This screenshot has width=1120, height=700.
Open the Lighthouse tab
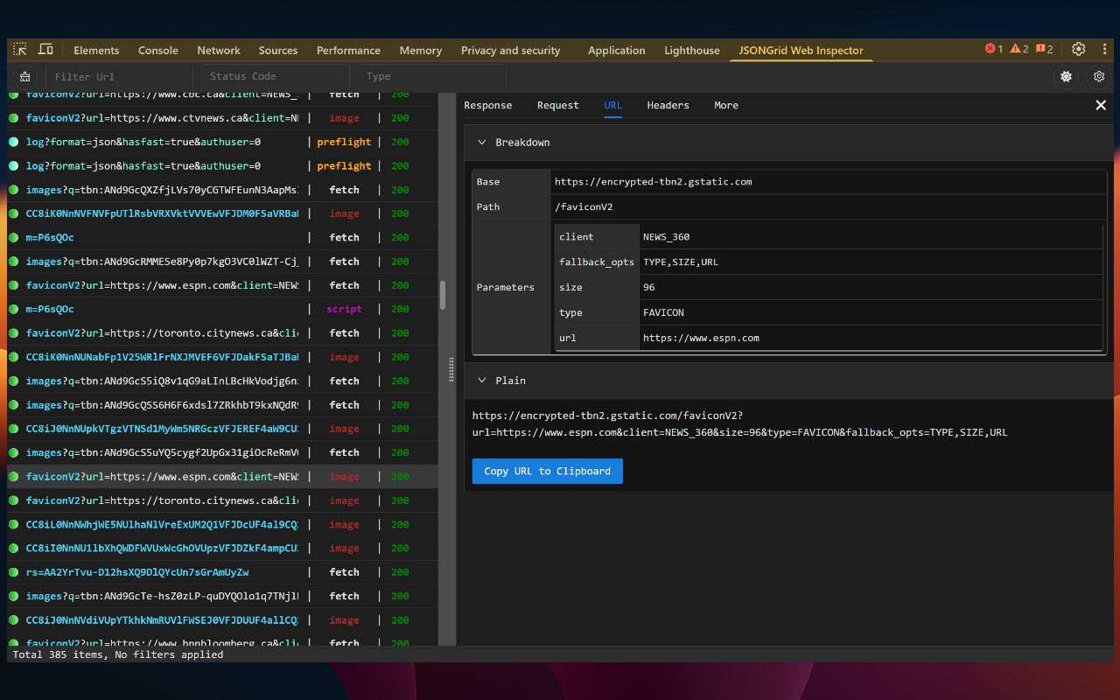692,50
